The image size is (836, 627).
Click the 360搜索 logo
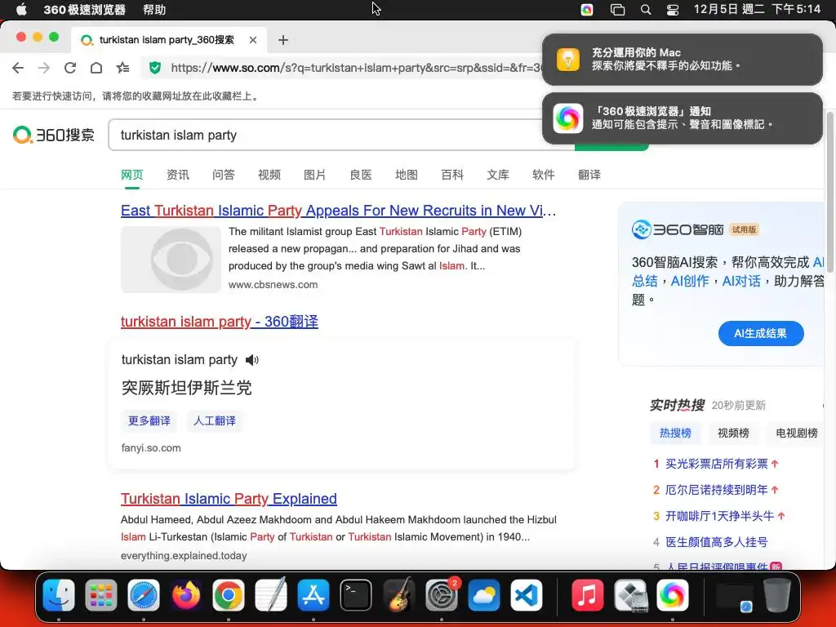pyautogui.click(x=54, y=135)
